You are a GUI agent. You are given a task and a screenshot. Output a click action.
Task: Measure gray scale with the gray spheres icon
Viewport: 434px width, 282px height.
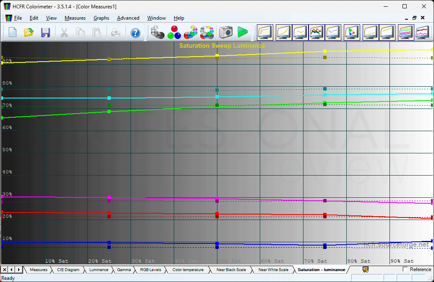coord(158,32)
